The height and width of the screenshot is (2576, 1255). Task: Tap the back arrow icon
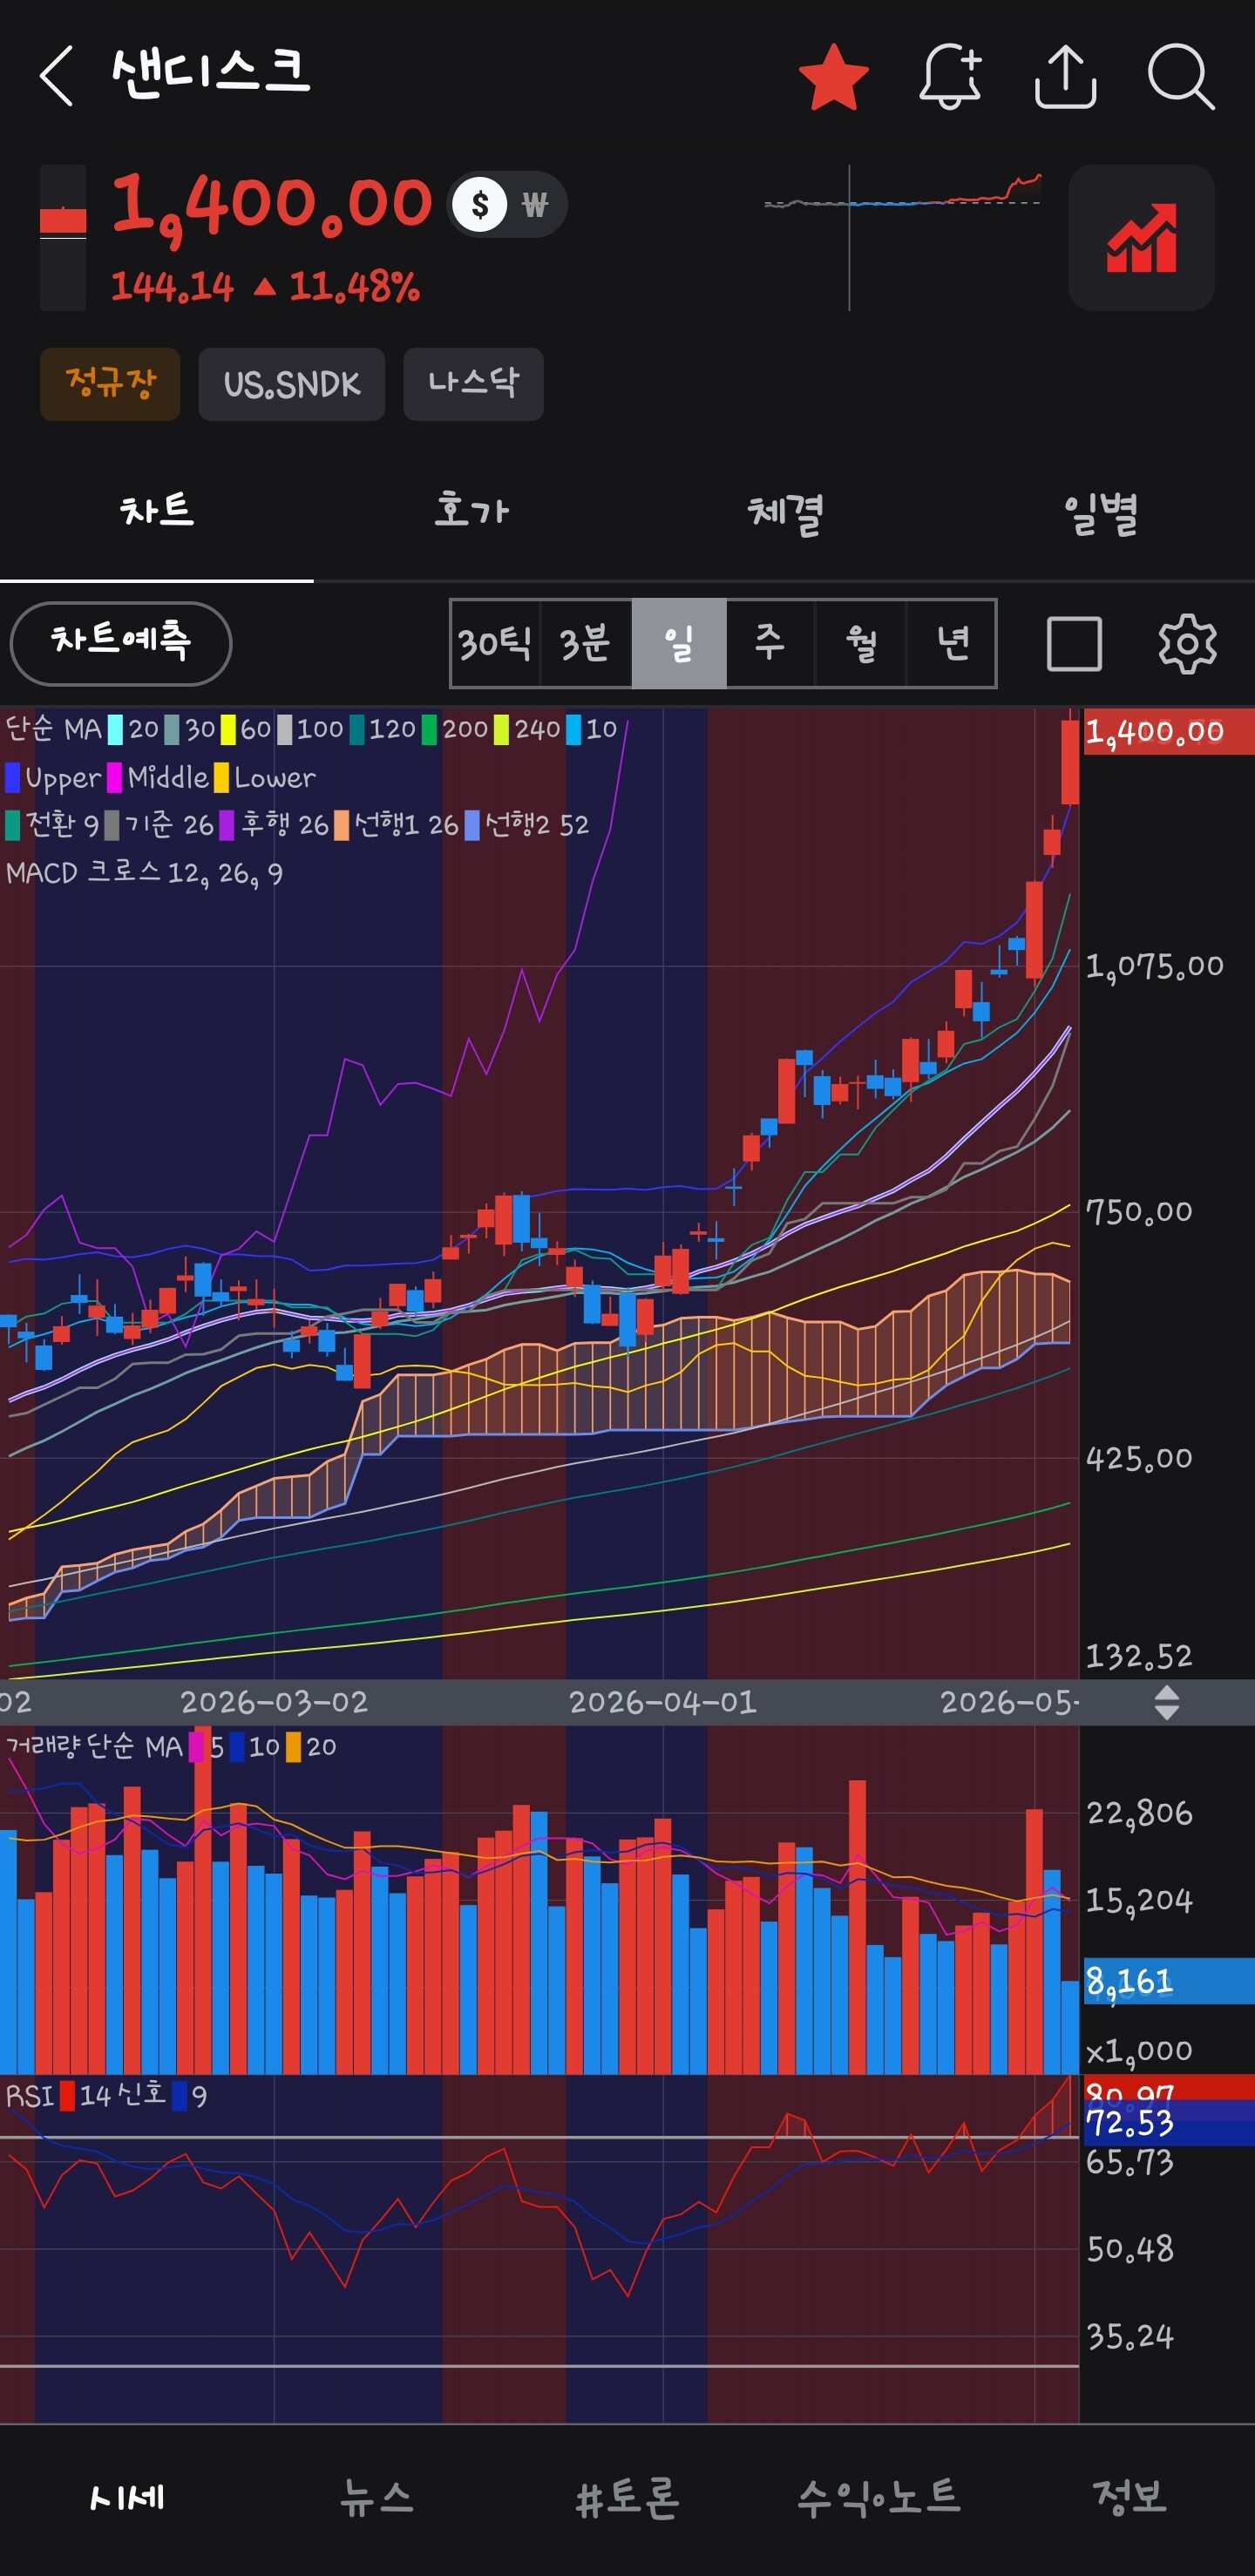56,76
